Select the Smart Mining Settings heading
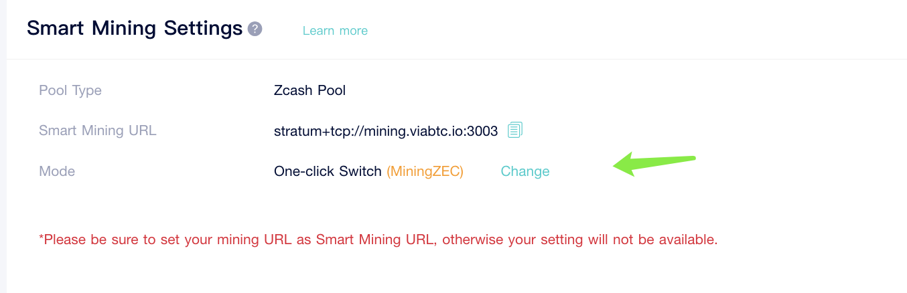The height and width of the screenshot is (293, 907). (134, 29)
